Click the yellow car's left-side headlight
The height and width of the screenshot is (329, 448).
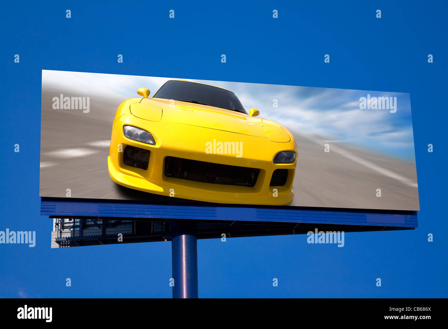click(x=139, y=135)
